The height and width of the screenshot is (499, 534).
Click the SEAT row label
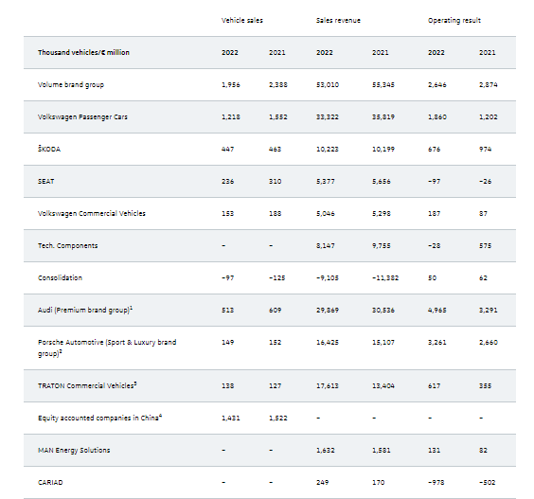coord(46,181)
